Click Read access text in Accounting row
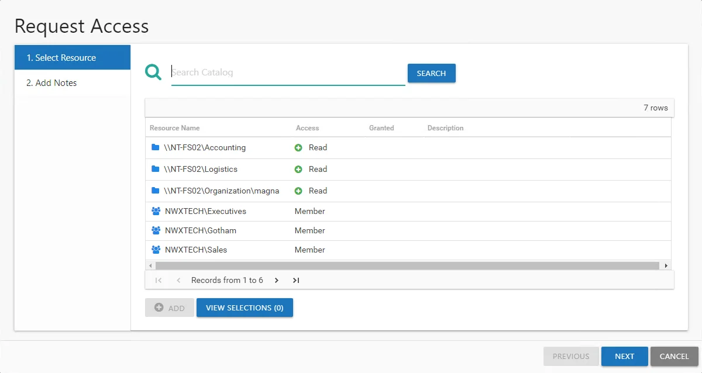 tap(318, 147)
